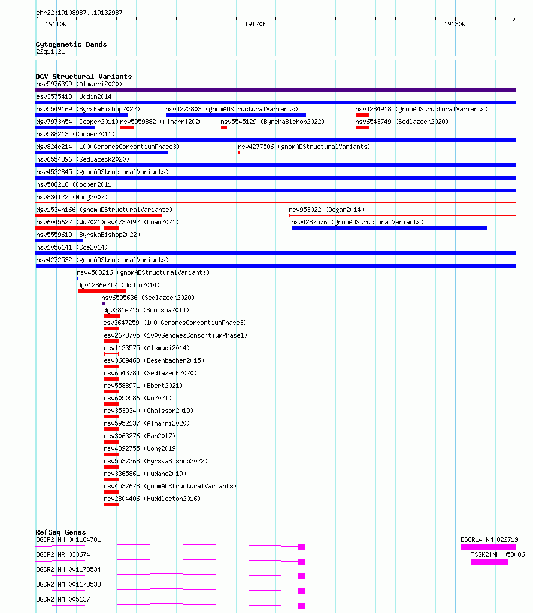Click nsv1056141 (Coe2014) label
The width and height of the screenshot is (533, 613).
point(72,247)
